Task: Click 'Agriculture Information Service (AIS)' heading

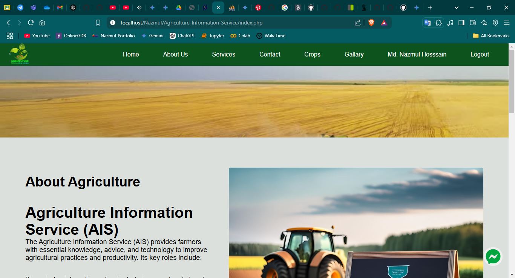Action: pos(109,221)
